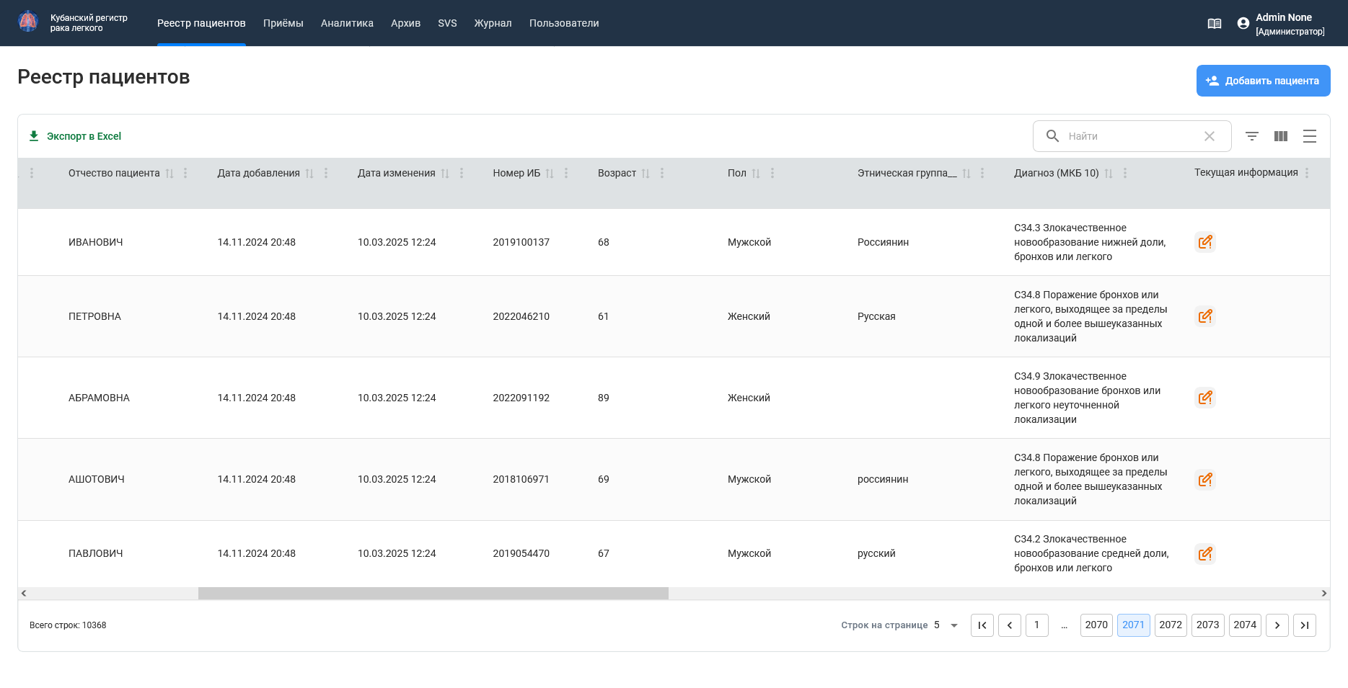Go to page 2074
The image size is (1348, 688).
point(1245,625)
